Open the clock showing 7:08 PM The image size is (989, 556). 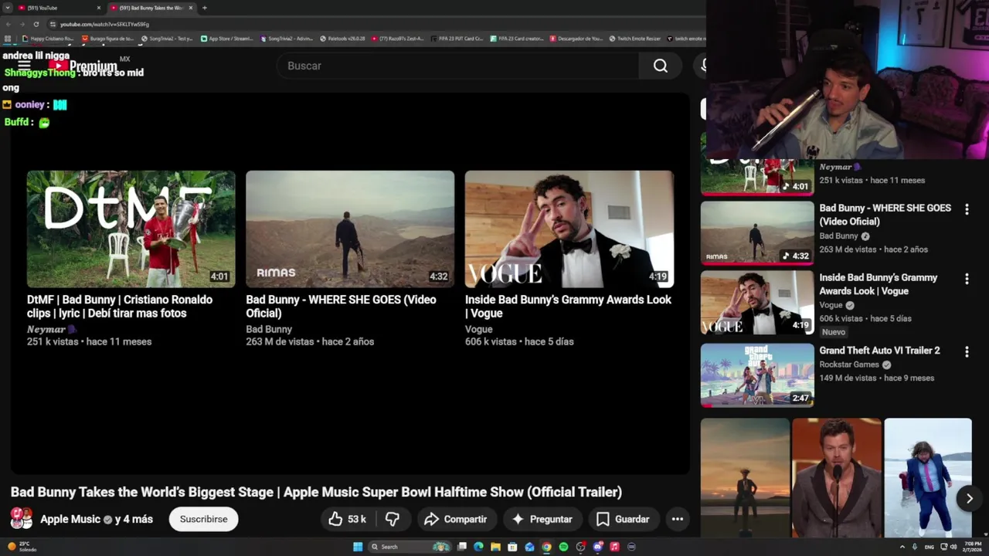click(x=971, y=547)
